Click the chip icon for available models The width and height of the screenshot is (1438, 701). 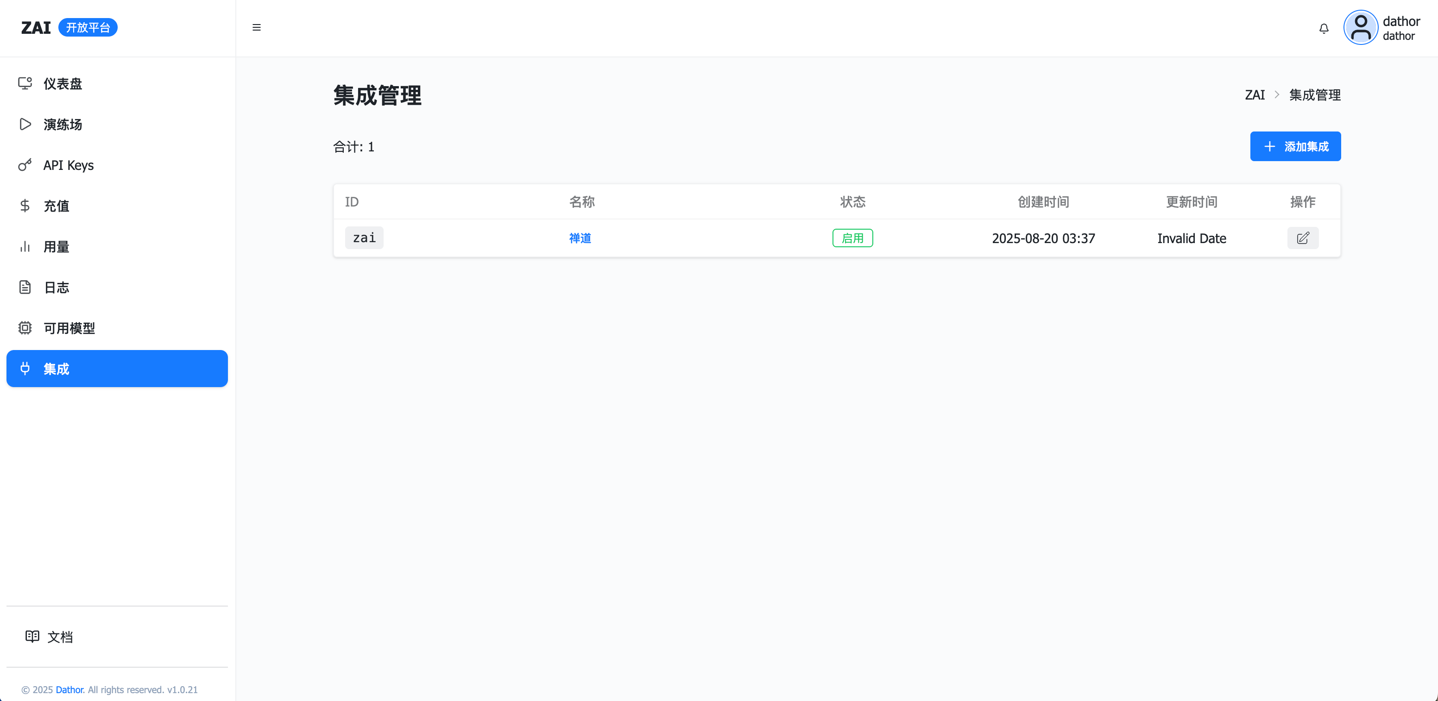pos(25,328)
